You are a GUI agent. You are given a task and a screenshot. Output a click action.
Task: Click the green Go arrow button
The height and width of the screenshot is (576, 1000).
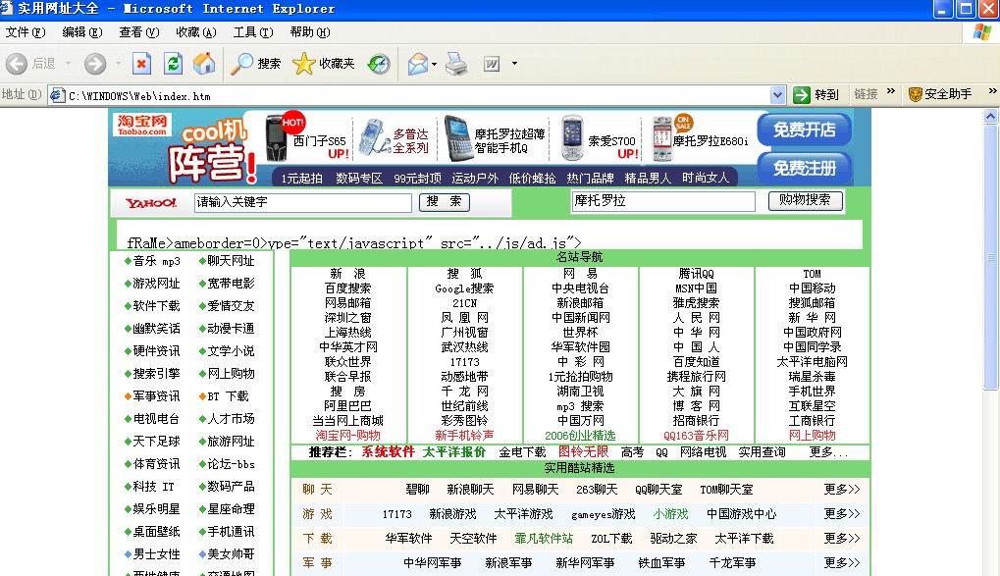pos(801,95)
